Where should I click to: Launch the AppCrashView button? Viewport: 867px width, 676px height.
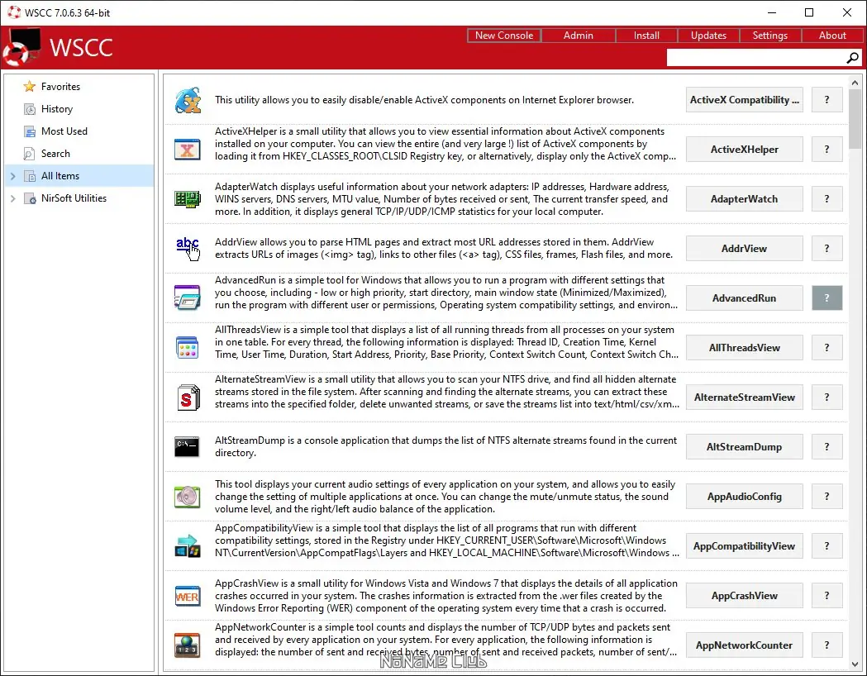tap(744, 596)
